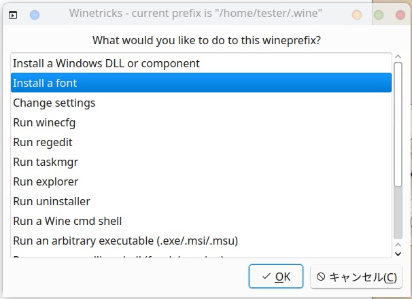412x299 pixels.
Task: Open the window menu icon in title bar
Action: point(13,14)
